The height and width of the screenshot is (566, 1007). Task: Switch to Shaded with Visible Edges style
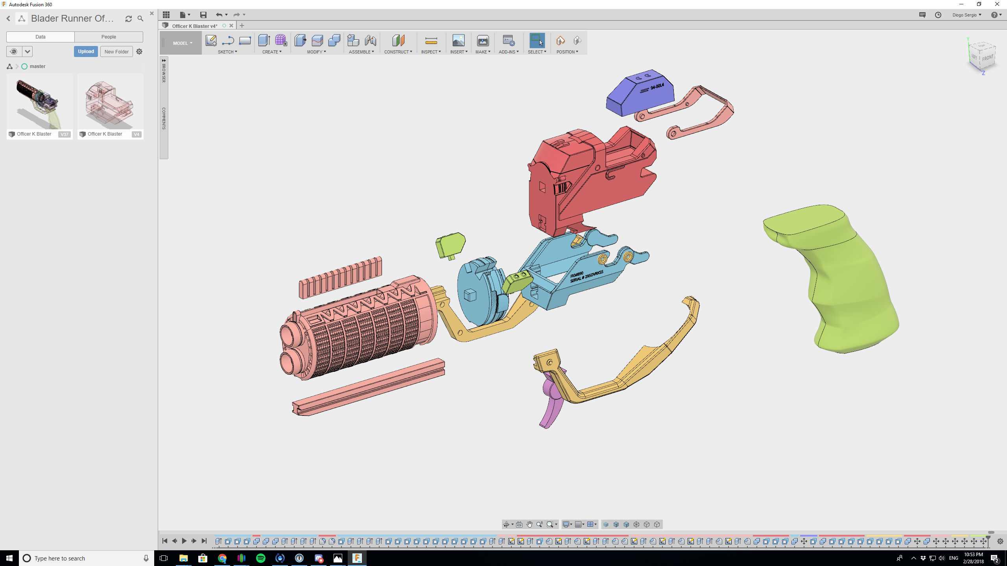coord(626,524)
